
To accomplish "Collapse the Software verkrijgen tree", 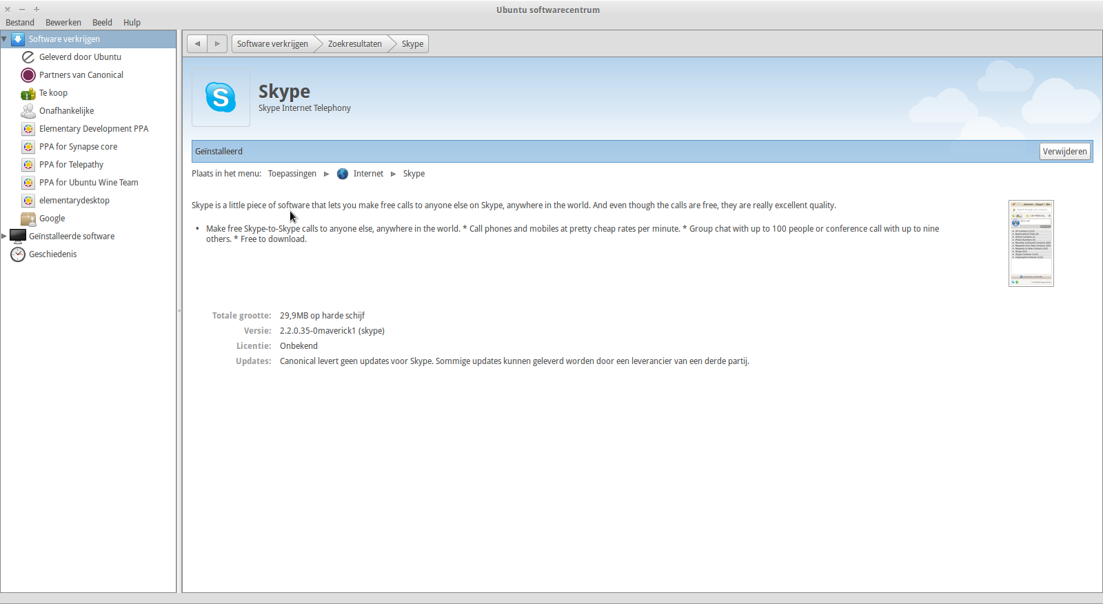I will [4, 39].
